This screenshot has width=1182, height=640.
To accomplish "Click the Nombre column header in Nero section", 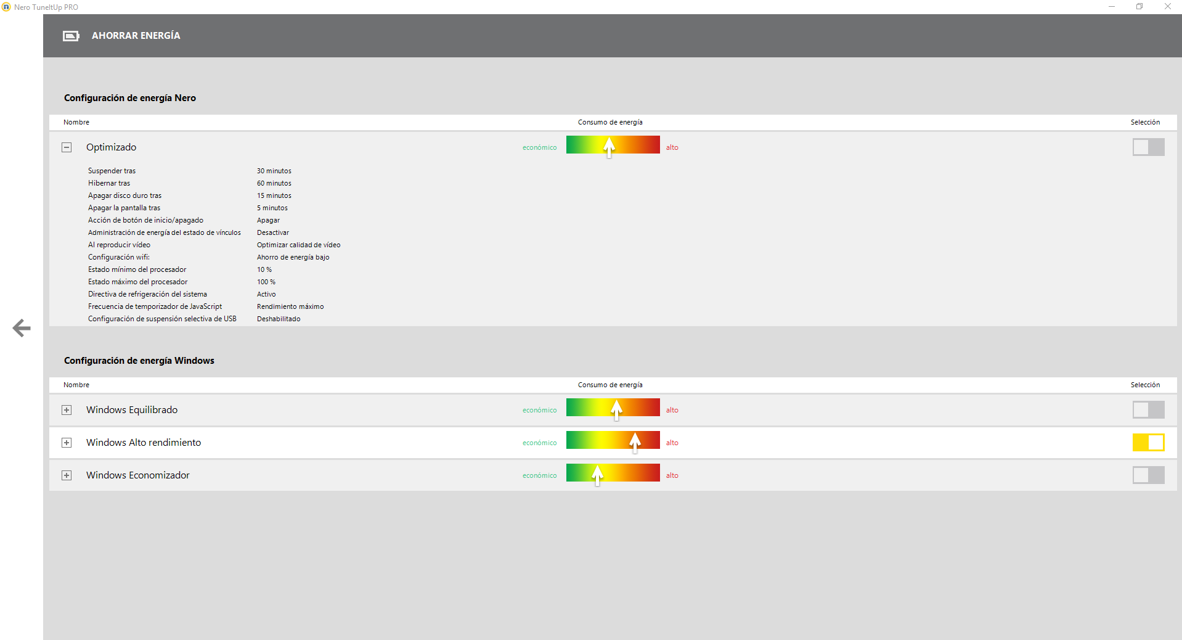I will pos(76,122).
